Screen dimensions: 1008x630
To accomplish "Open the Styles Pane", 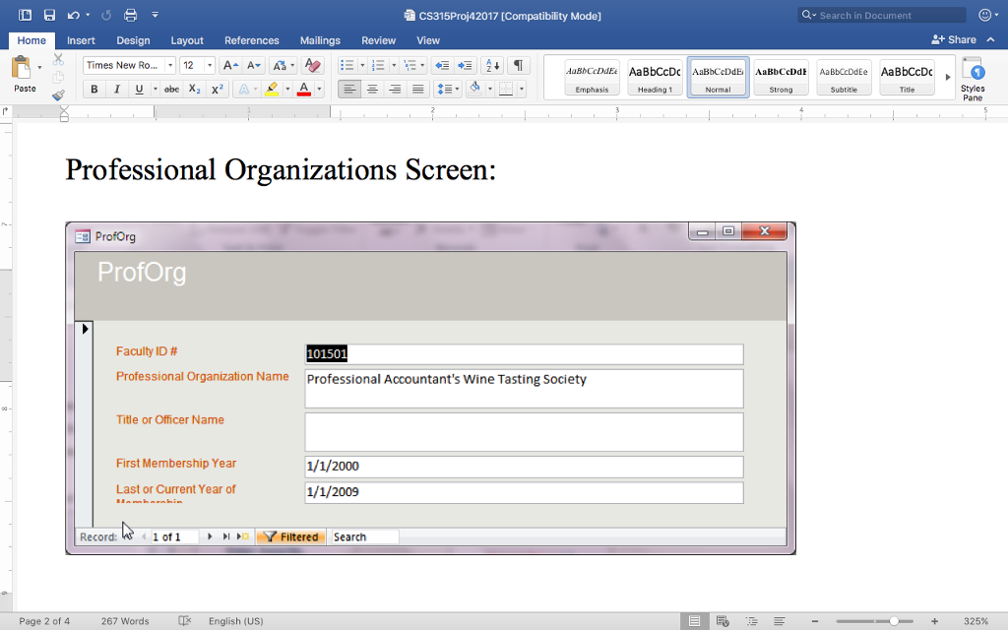I will click(973, 78).
